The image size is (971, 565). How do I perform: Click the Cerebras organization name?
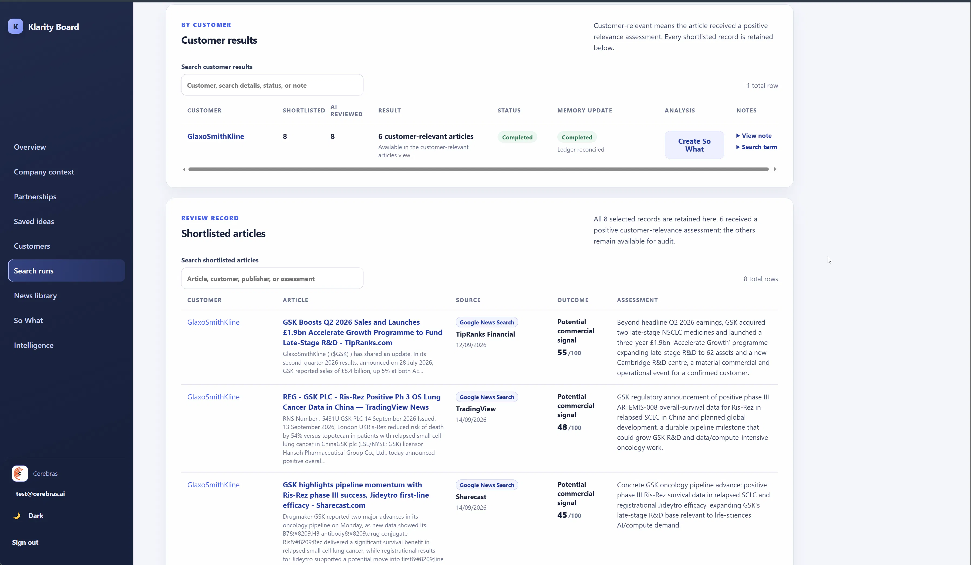(x=45, y=473)
